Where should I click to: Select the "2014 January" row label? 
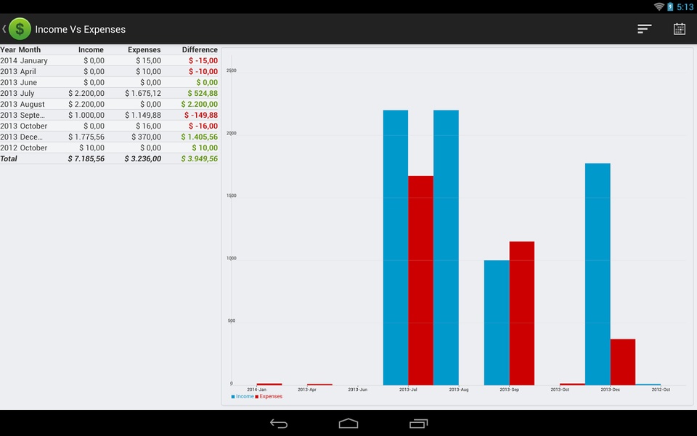click(24, 60)
